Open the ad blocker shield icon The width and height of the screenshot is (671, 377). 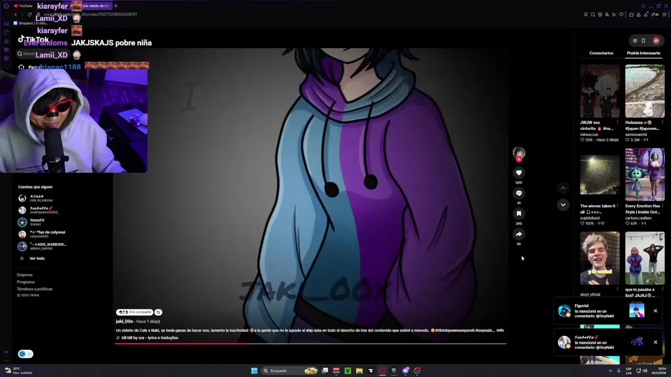tap(600, 15)
